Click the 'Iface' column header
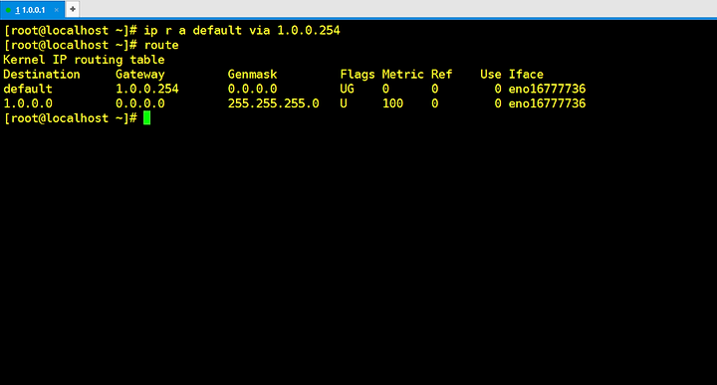This screenshot has height=385, width=717. coord(526,75)
